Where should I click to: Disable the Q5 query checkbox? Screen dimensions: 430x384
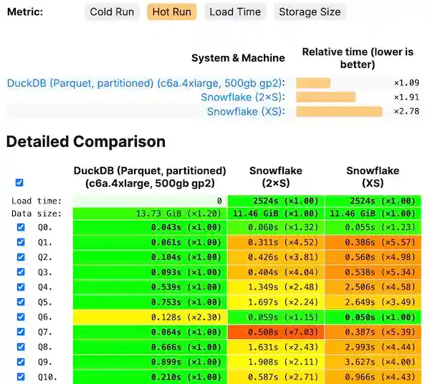pos(21,302)
